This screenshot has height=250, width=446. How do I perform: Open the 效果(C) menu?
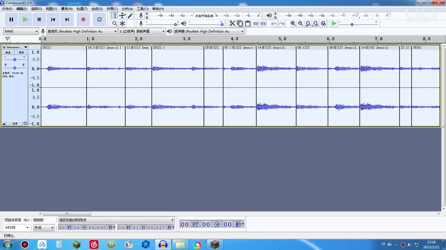tap(112, 9)
